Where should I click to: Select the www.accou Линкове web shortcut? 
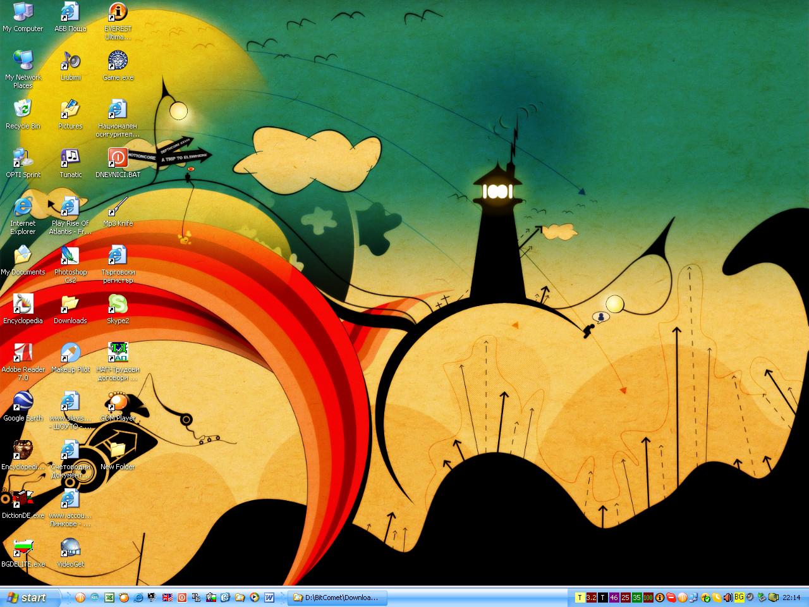pos(70,508)
